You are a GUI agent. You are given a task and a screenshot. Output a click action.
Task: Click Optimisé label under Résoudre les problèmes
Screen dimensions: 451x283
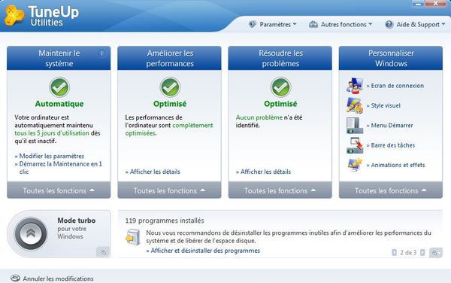pos(280,104)
